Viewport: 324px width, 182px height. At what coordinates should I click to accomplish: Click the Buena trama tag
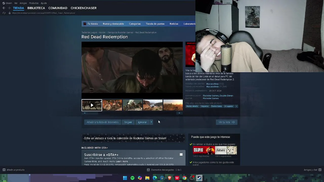coord(216,106)
